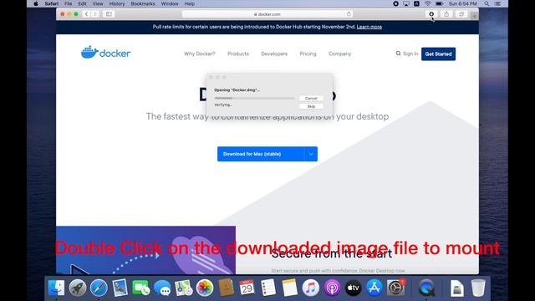This screenshot has height=301, width=535.
Task: Open QuickTime Player from the Dock
Action: [x=426, y=288]
